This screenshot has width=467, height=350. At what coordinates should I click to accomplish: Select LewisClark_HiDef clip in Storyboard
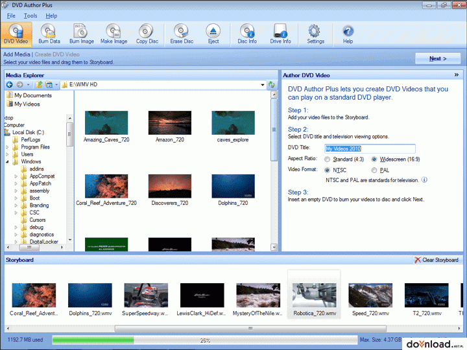(x=202, y=299)
